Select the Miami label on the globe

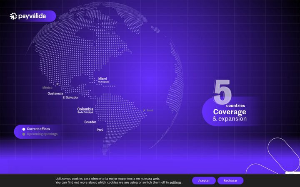[x=103, y=80]
